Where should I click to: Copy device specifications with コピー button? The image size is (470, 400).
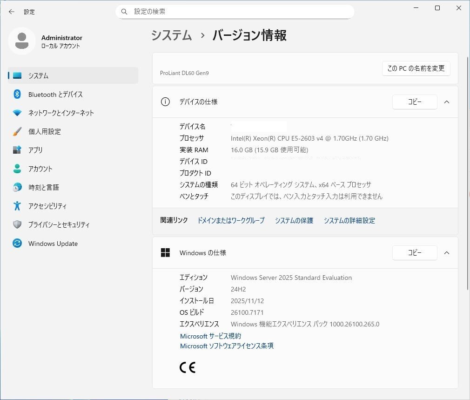coord(415,102)
